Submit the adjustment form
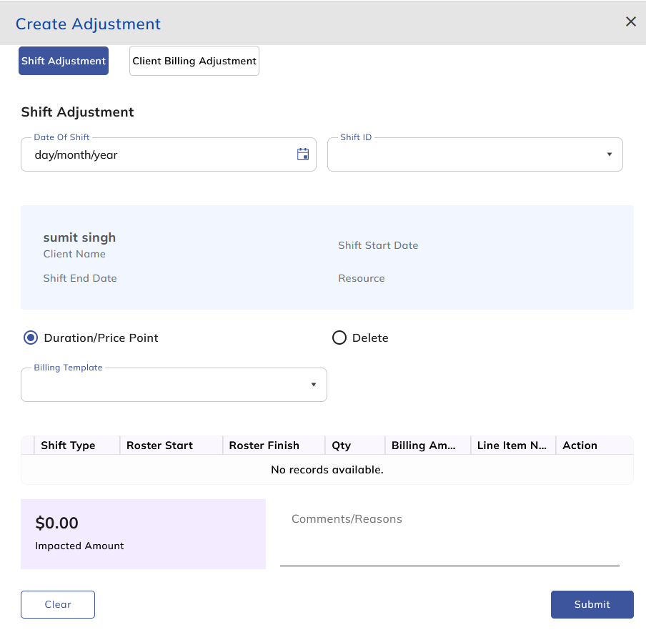The image size is (646, 640). (592, 604)
